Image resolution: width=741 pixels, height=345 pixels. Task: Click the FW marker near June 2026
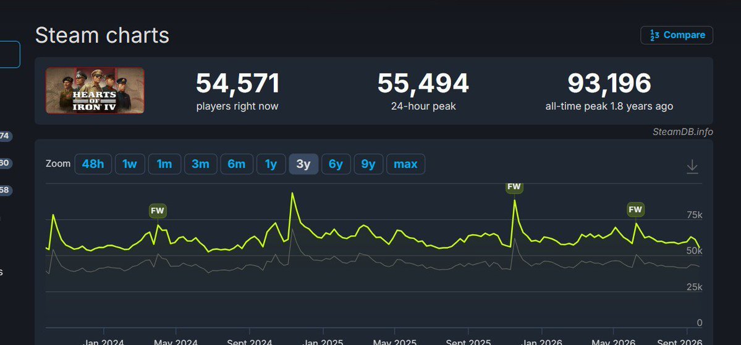tap(635, 210)
